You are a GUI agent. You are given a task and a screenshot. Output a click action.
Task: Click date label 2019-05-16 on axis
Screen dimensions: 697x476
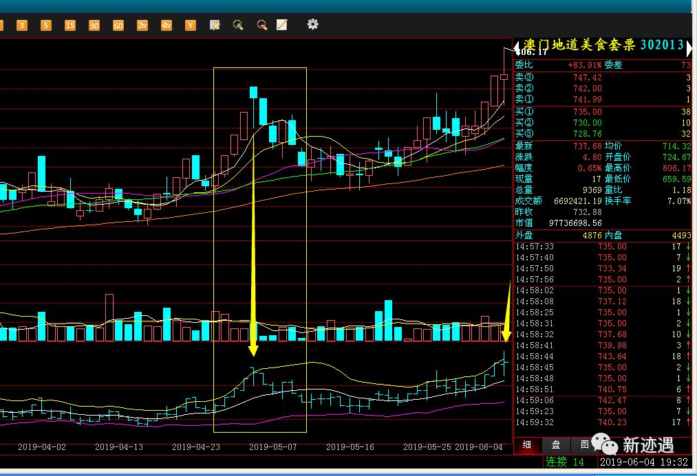[350, 447]
